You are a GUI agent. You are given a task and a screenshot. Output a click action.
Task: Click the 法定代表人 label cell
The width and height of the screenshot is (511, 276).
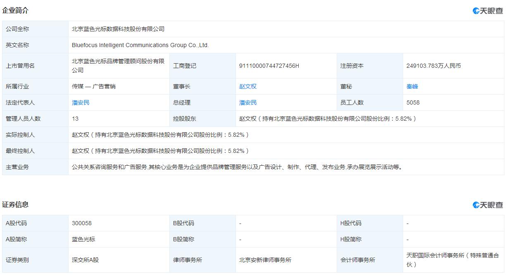[36, 102]
